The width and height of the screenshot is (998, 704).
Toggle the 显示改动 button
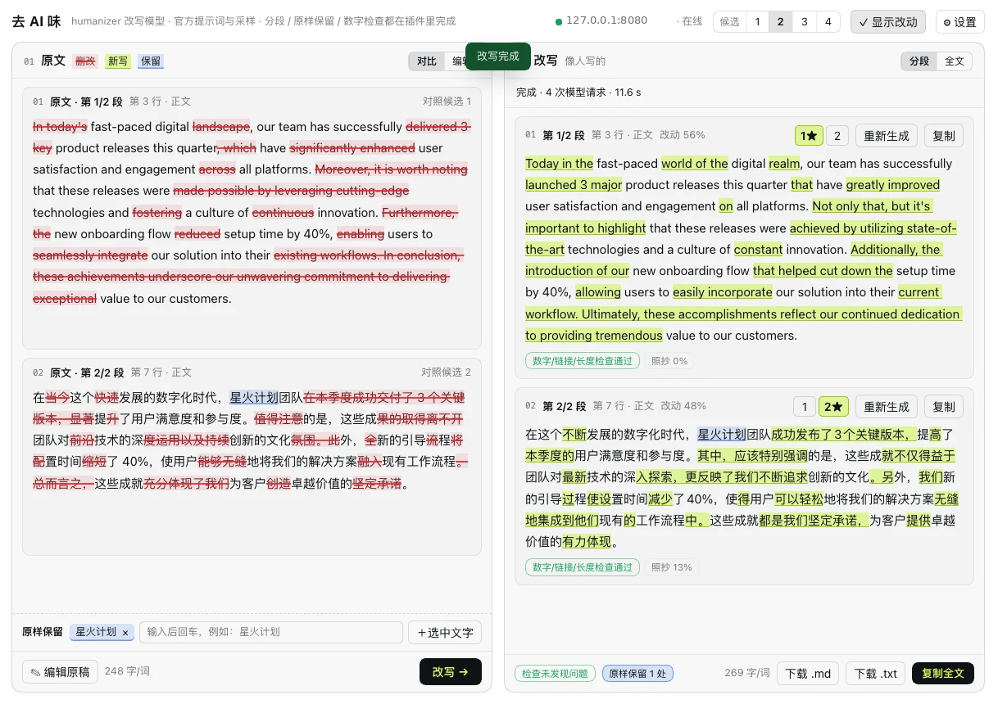click(x=888, y=22)
